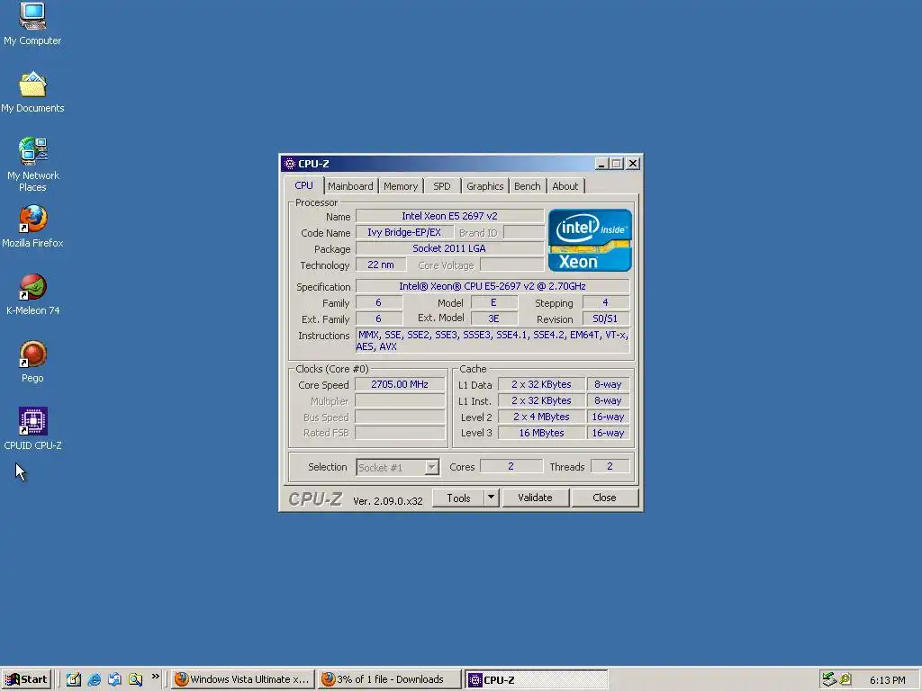This screenshot has width=922, height=691.
Task: Click the Level 3 value 16 MBytes
Action: (541, 433)
